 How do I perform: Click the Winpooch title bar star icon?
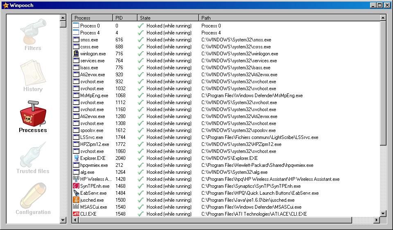(x=5, y=5)
